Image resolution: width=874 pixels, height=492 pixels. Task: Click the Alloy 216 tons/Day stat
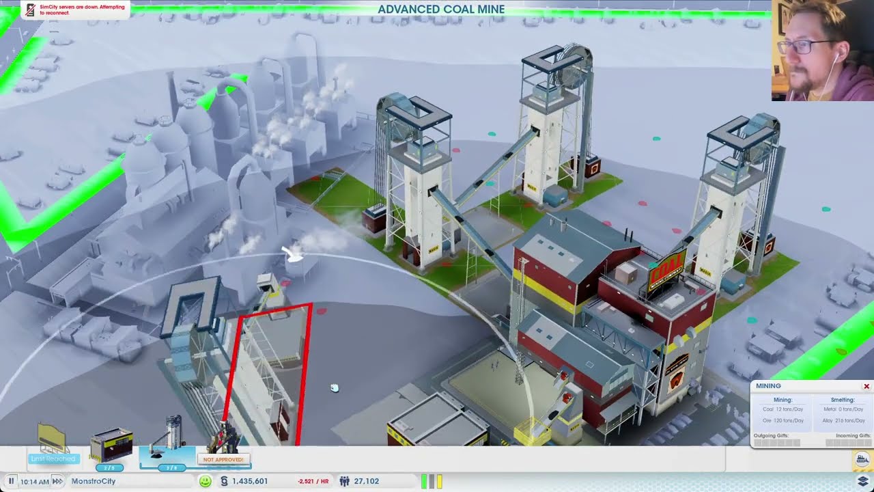(x=843, y=420)
